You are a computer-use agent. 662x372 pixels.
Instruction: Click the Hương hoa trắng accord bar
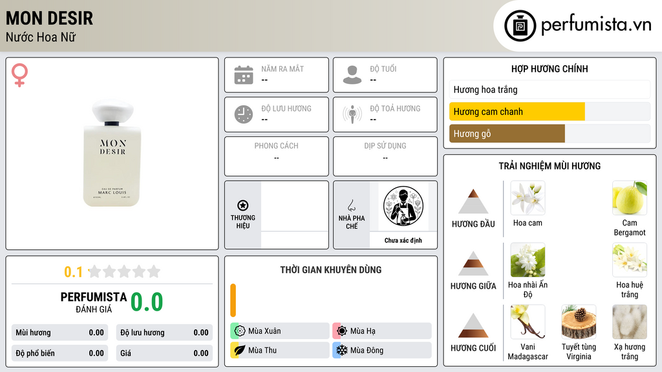550,89
